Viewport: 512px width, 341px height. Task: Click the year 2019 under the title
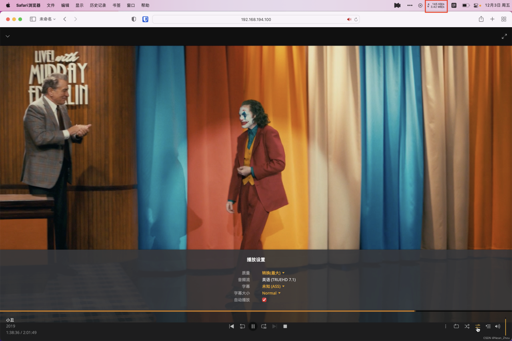(10, 326)
